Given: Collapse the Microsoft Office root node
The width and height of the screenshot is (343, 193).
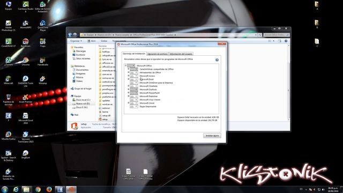Looking at the screenshot, I should [125, 65].
